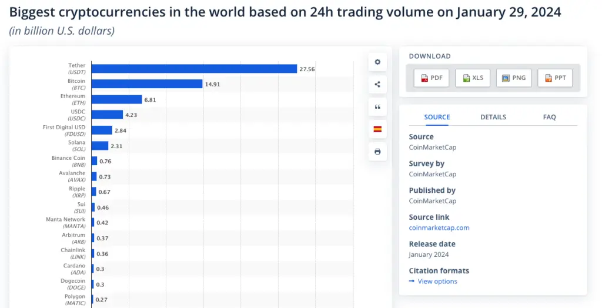
Task: Click the Bitcoin (BTC) bar
Action: click(x=147, y=84)
